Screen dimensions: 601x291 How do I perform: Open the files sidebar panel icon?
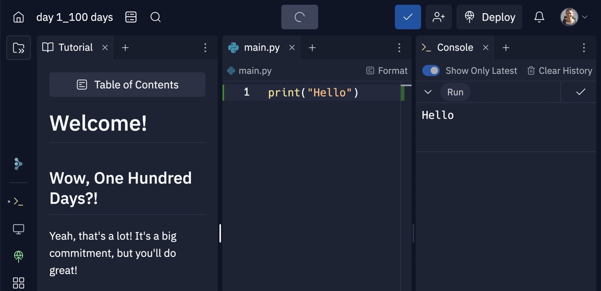click(x=18, y=48)
